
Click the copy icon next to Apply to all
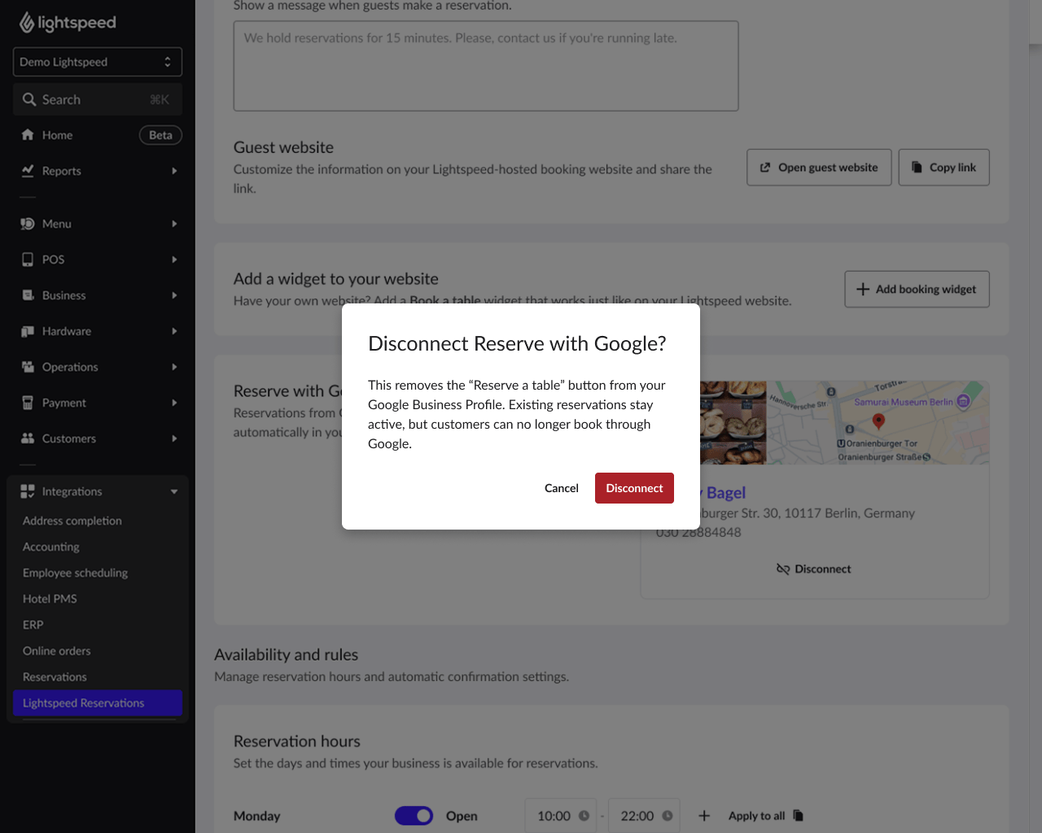[x=798, y=815]
